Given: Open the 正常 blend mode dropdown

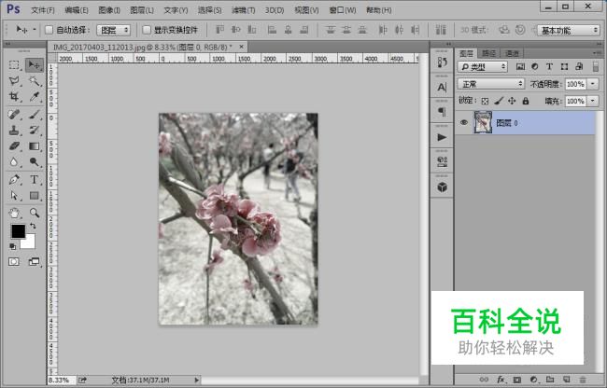Looking at the screenshot, I should 491,84.
